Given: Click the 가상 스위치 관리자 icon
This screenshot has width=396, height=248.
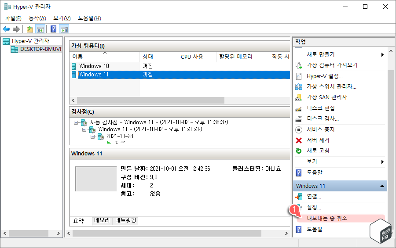Looking at the screenshot, I should (x=299, y=87).
